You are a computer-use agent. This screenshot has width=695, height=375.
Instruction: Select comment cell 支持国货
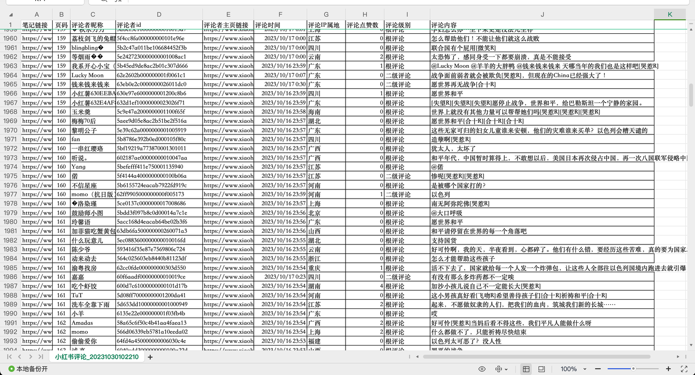pyautogui.click(x=542, y=241)
